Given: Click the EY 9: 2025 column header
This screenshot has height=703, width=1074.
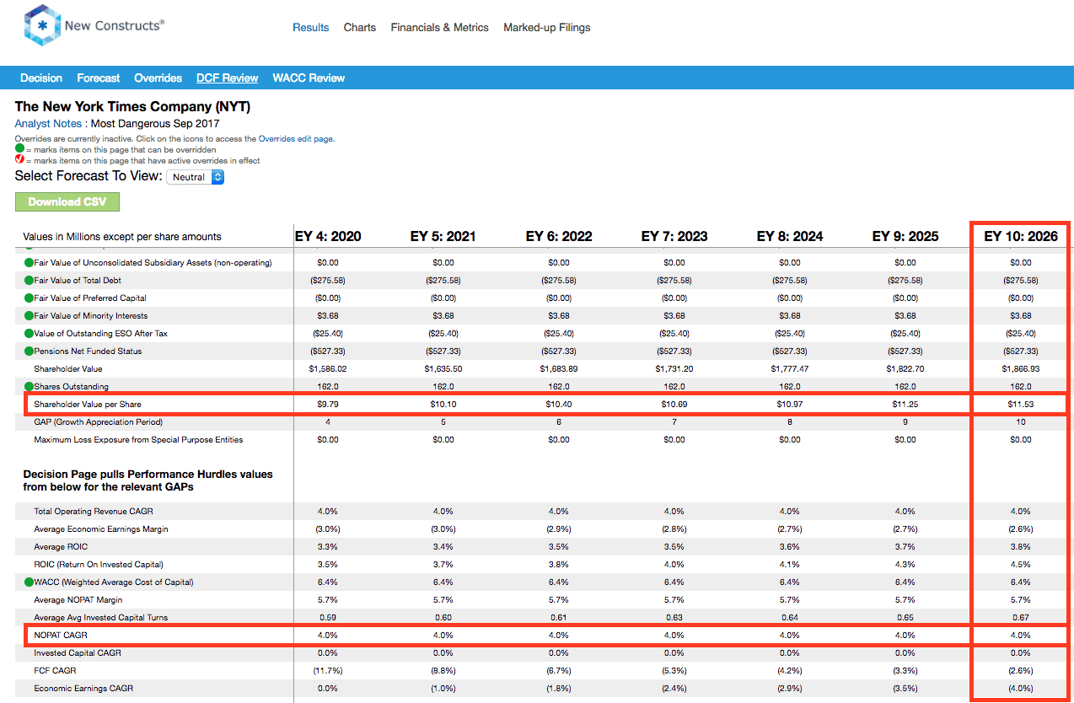Looking at the screenshot, I should [905, 236].
